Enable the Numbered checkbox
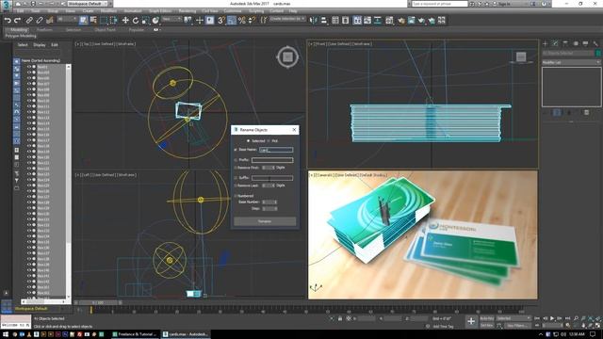The height and width of the screenshot is (339, 603). click(236, 196)
